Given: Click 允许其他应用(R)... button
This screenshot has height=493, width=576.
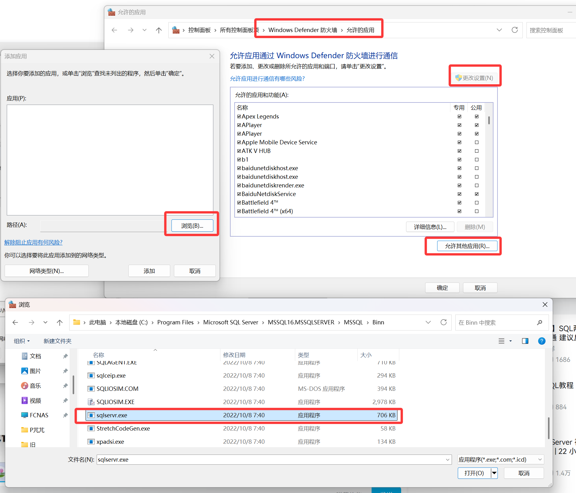Looking at the screenshot, I should point(467,246).
